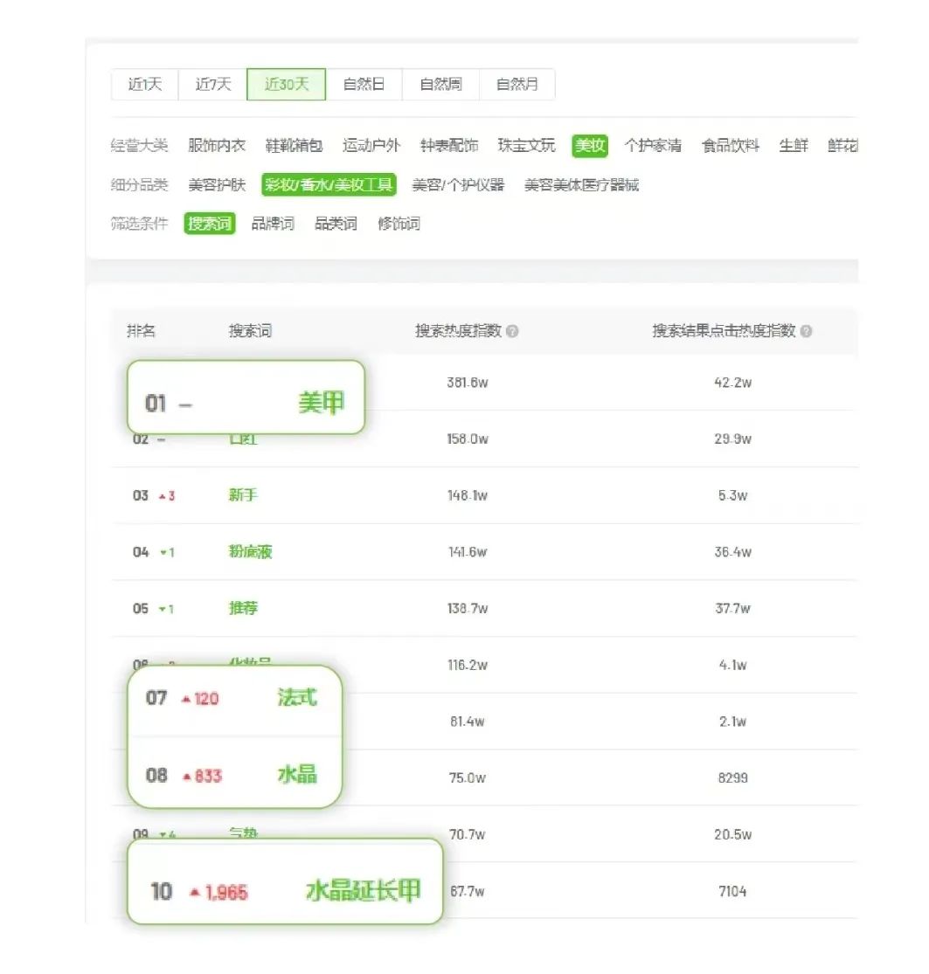
Task: Click the 5.3w click heat value
Action: pyautogui.click(x=732, y=495)
